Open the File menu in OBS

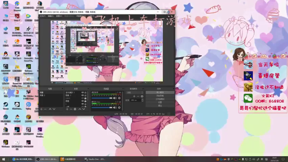click(x=42, y=16)
